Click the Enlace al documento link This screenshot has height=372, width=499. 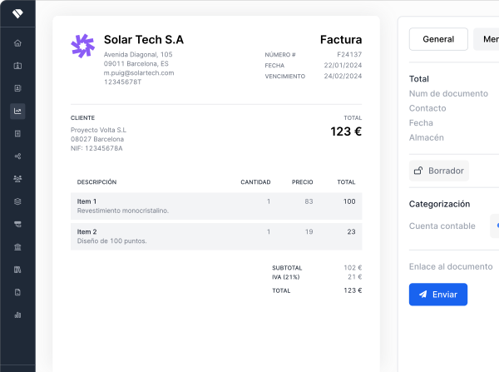pyautogui.click(x=451, y=266)
